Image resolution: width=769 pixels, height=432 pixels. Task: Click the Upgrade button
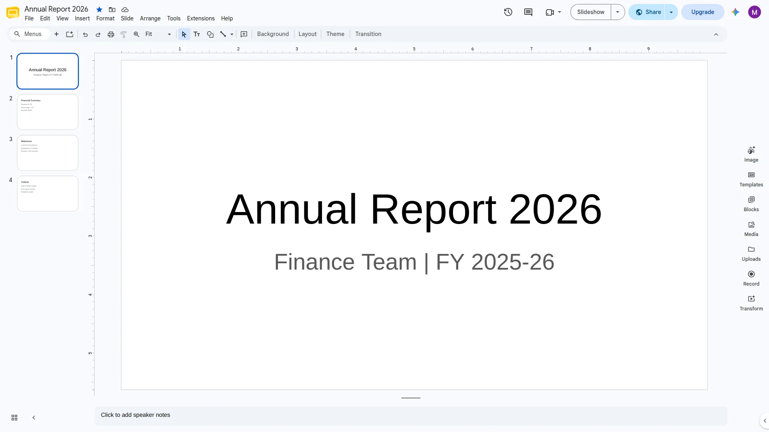[x=703, y=12]
